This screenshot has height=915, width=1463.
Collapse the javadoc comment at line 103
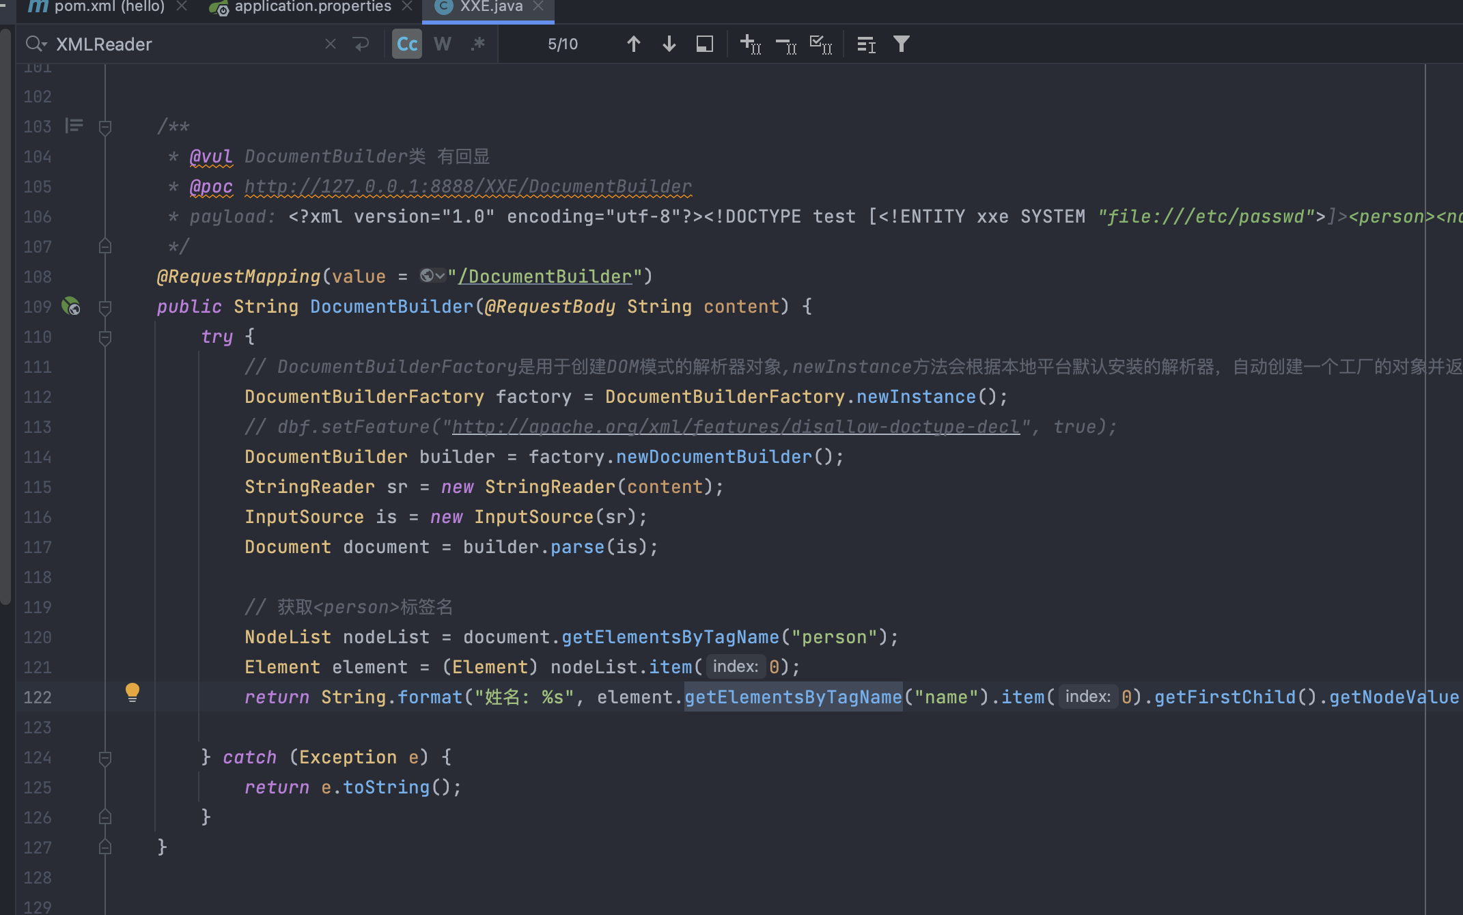[x=105, y=127]
